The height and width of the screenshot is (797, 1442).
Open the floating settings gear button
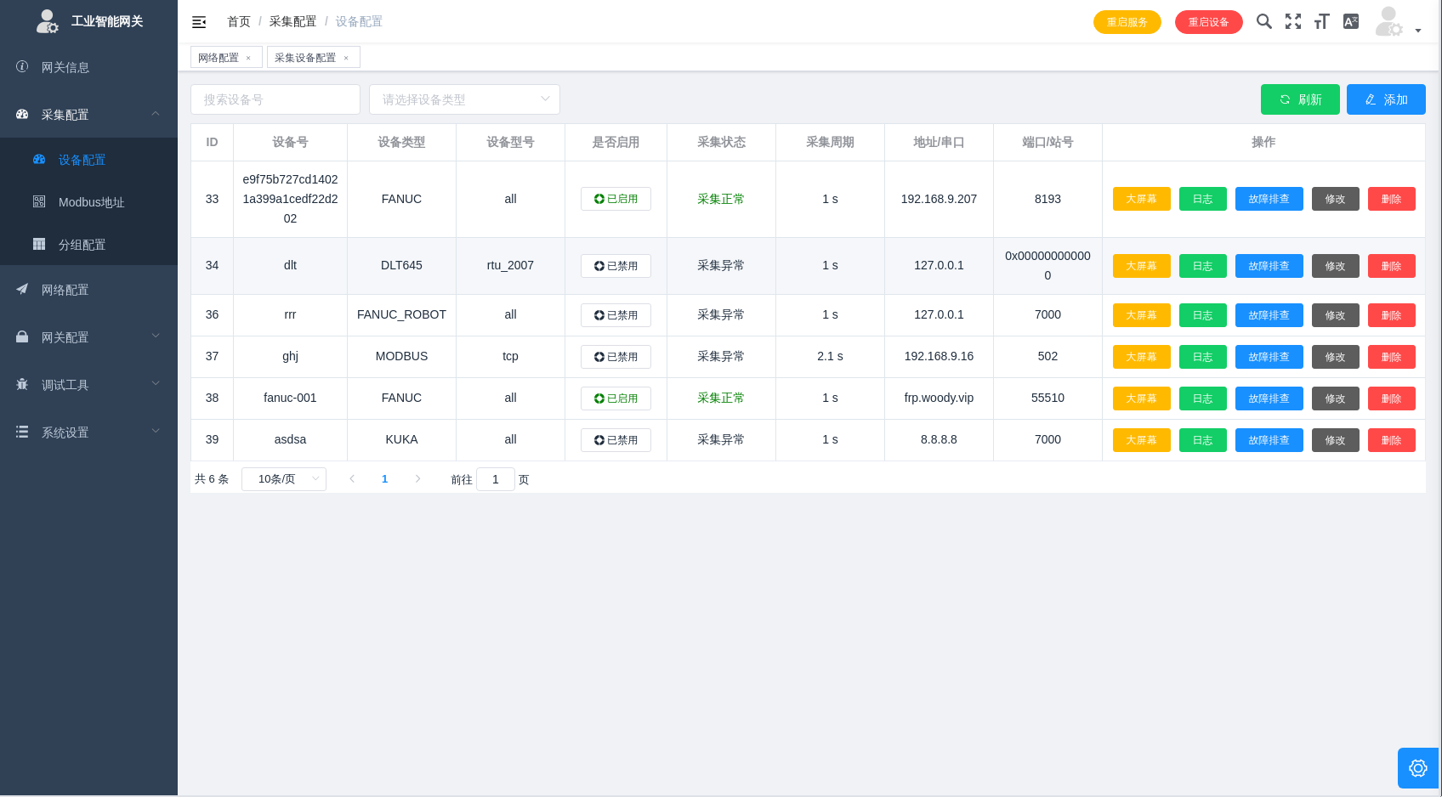coord(1418,768)
